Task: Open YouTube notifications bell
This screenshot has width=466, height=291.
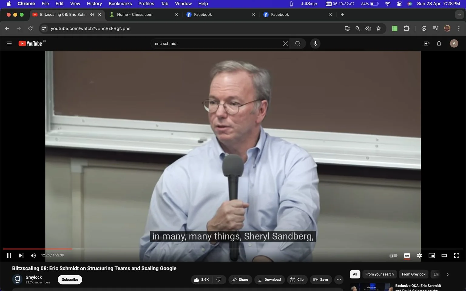Action: 439,43
